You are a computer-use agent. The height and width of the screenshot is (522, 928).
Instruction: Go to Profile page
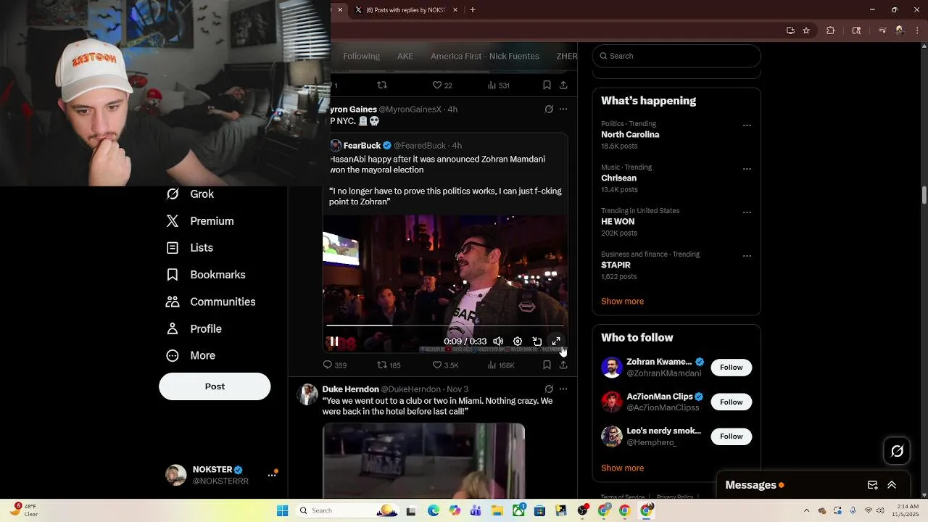tap(194, 329)
